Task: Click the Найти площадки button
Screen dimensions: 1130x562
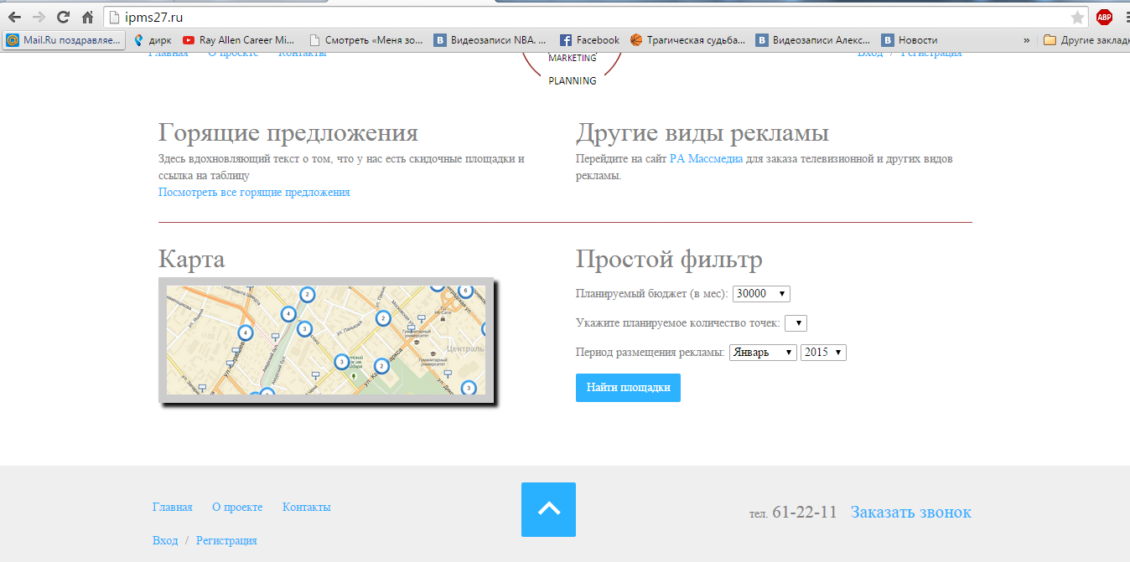Action: tap(628, 388)
